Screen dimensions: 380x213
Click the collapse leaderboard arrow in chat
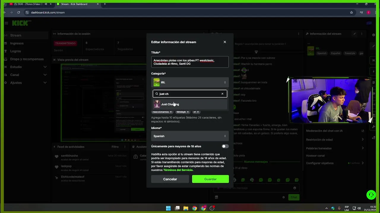256,51
